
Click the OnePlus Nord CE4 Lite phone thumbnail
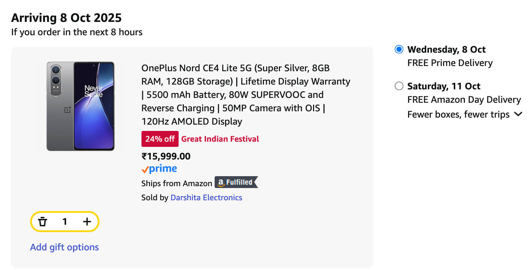point(80,106)
